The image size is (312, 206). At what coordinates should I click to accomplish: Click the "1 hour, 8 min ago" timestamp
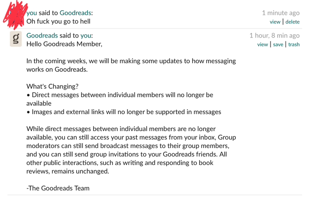[274, 35]
